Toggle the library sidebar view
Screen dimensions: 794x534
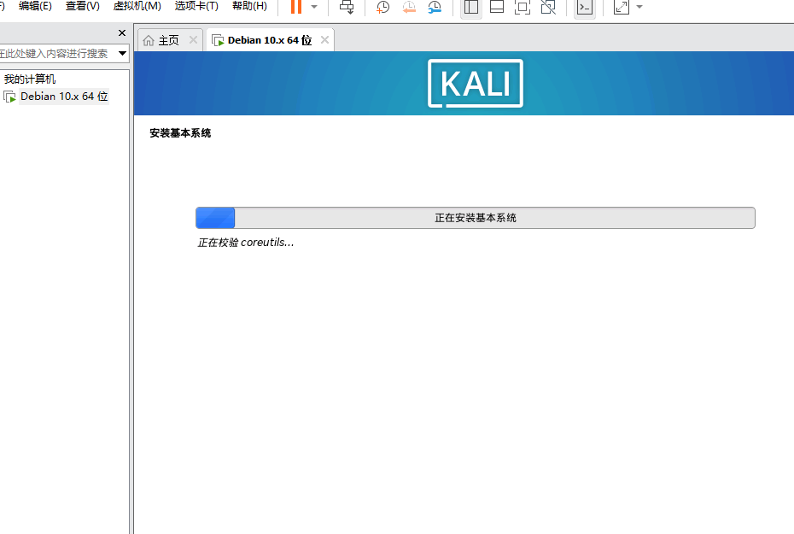click(471, 7)
